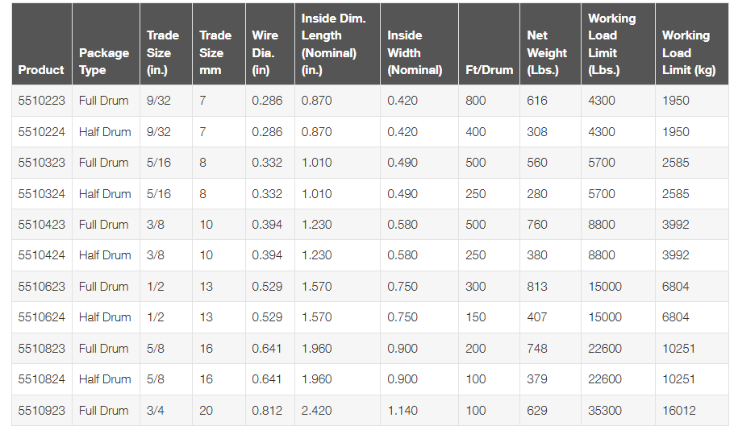Select product number 5510224
Image resolution: width=734 pixels, height=426 pixels.
click(x=41, y=132)
